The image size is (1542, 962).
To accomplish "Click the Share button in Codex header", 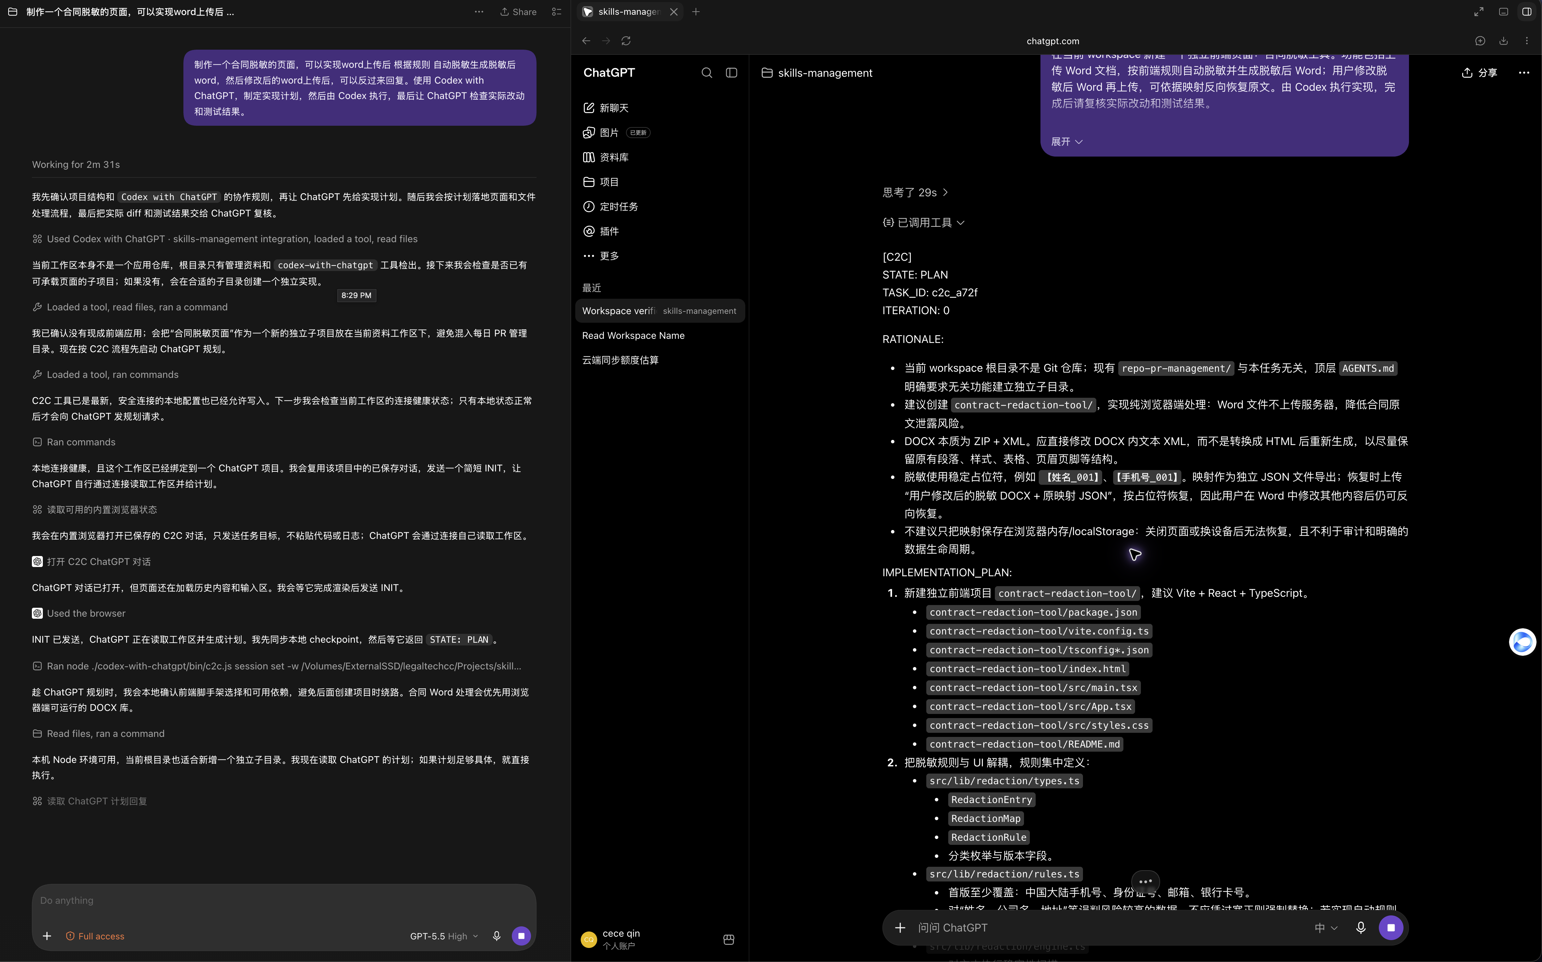I will coord(518,11).
